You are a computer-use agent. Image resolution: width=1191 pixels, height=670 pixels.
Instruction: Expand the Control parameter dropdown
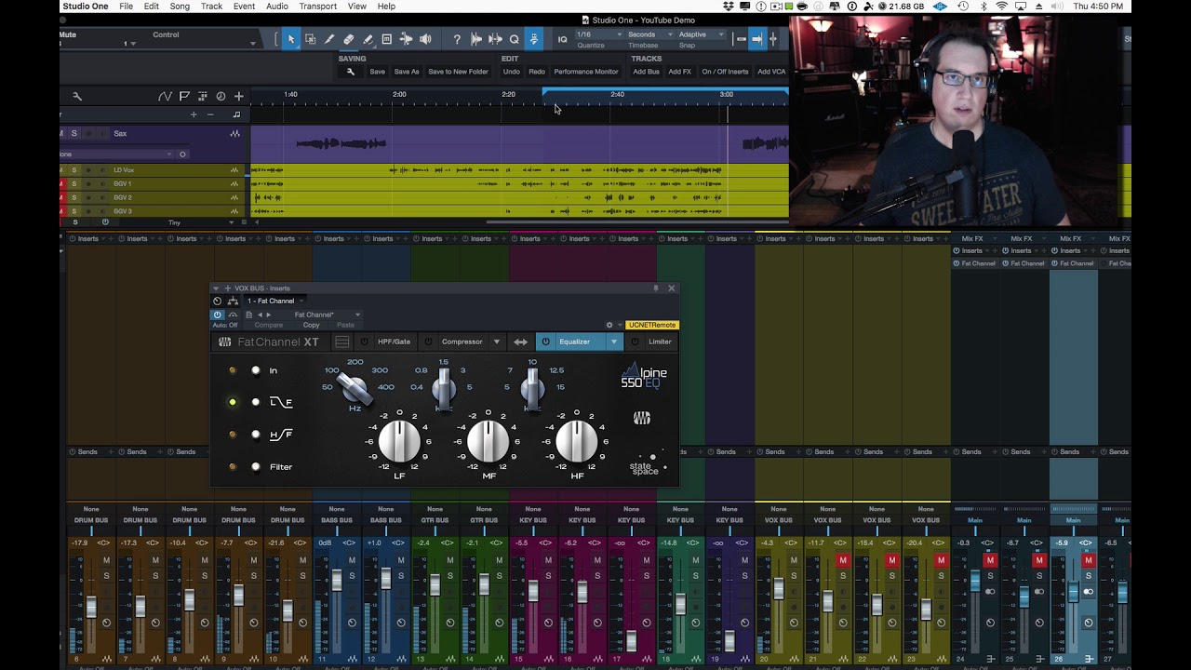(252, 43)
